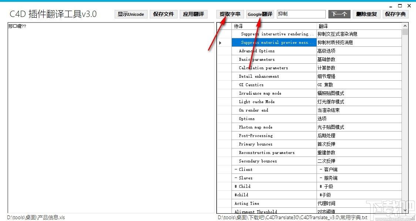
Task: Select 'Suppress interactive rendering...' cell
Action: tap(274, 34)
